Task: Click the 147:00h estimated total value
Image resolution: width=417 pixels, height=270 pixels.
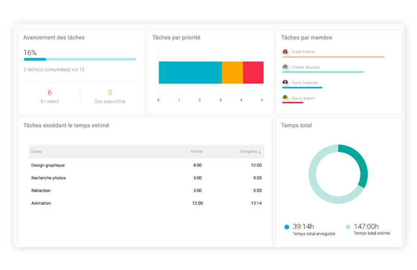Action: point(366,226)
